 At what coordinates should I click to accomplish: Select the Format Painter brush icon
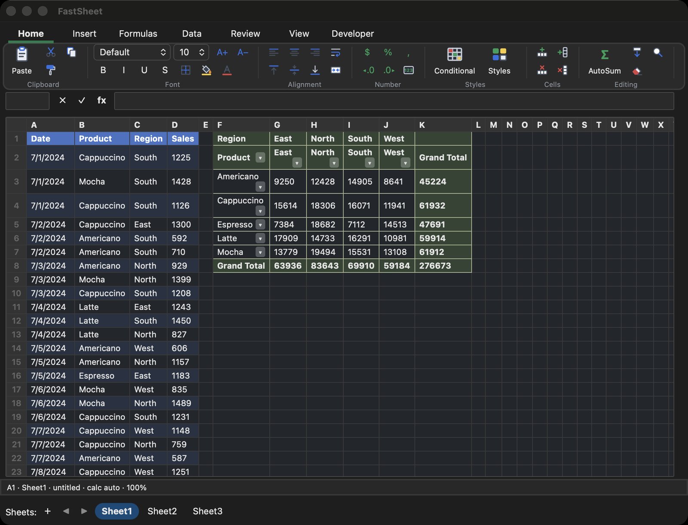(x=51, y=70)
